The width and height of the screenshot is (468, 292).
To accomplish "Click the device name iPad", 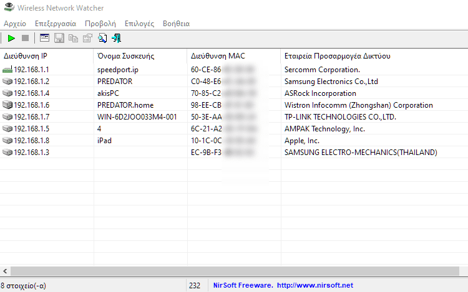I will (x=104, y=140).
